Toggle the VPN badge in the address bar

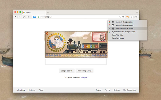point(34,17)
